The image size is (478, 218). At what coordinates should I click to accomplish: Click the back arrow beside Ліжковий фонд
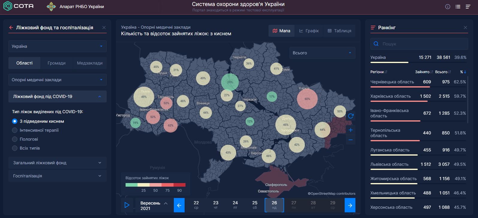pos(11,27)
